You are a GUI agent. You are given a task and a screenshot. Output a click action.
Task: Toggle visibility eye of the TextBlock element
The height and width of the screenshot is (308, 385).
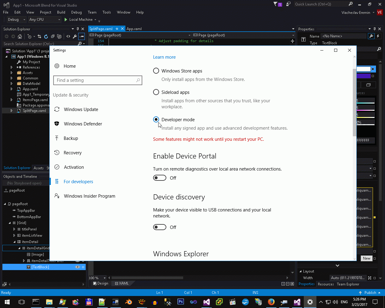[78, 267]
